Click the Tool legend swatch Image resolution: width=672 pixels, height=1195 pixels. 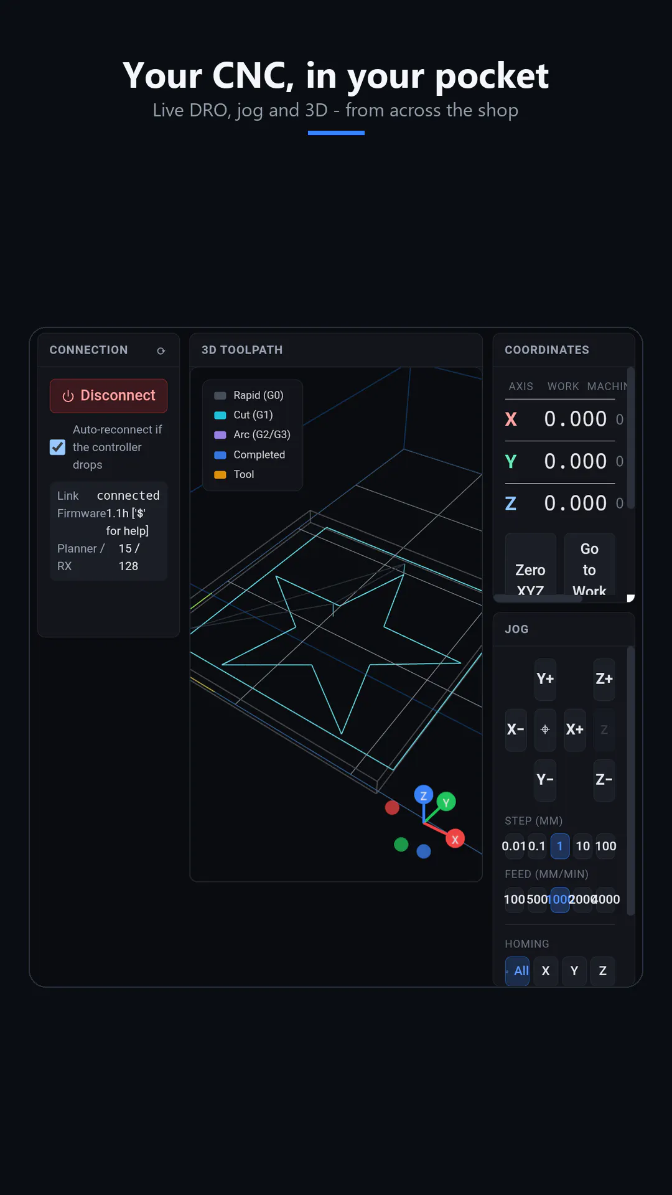(x=220, y=475)
